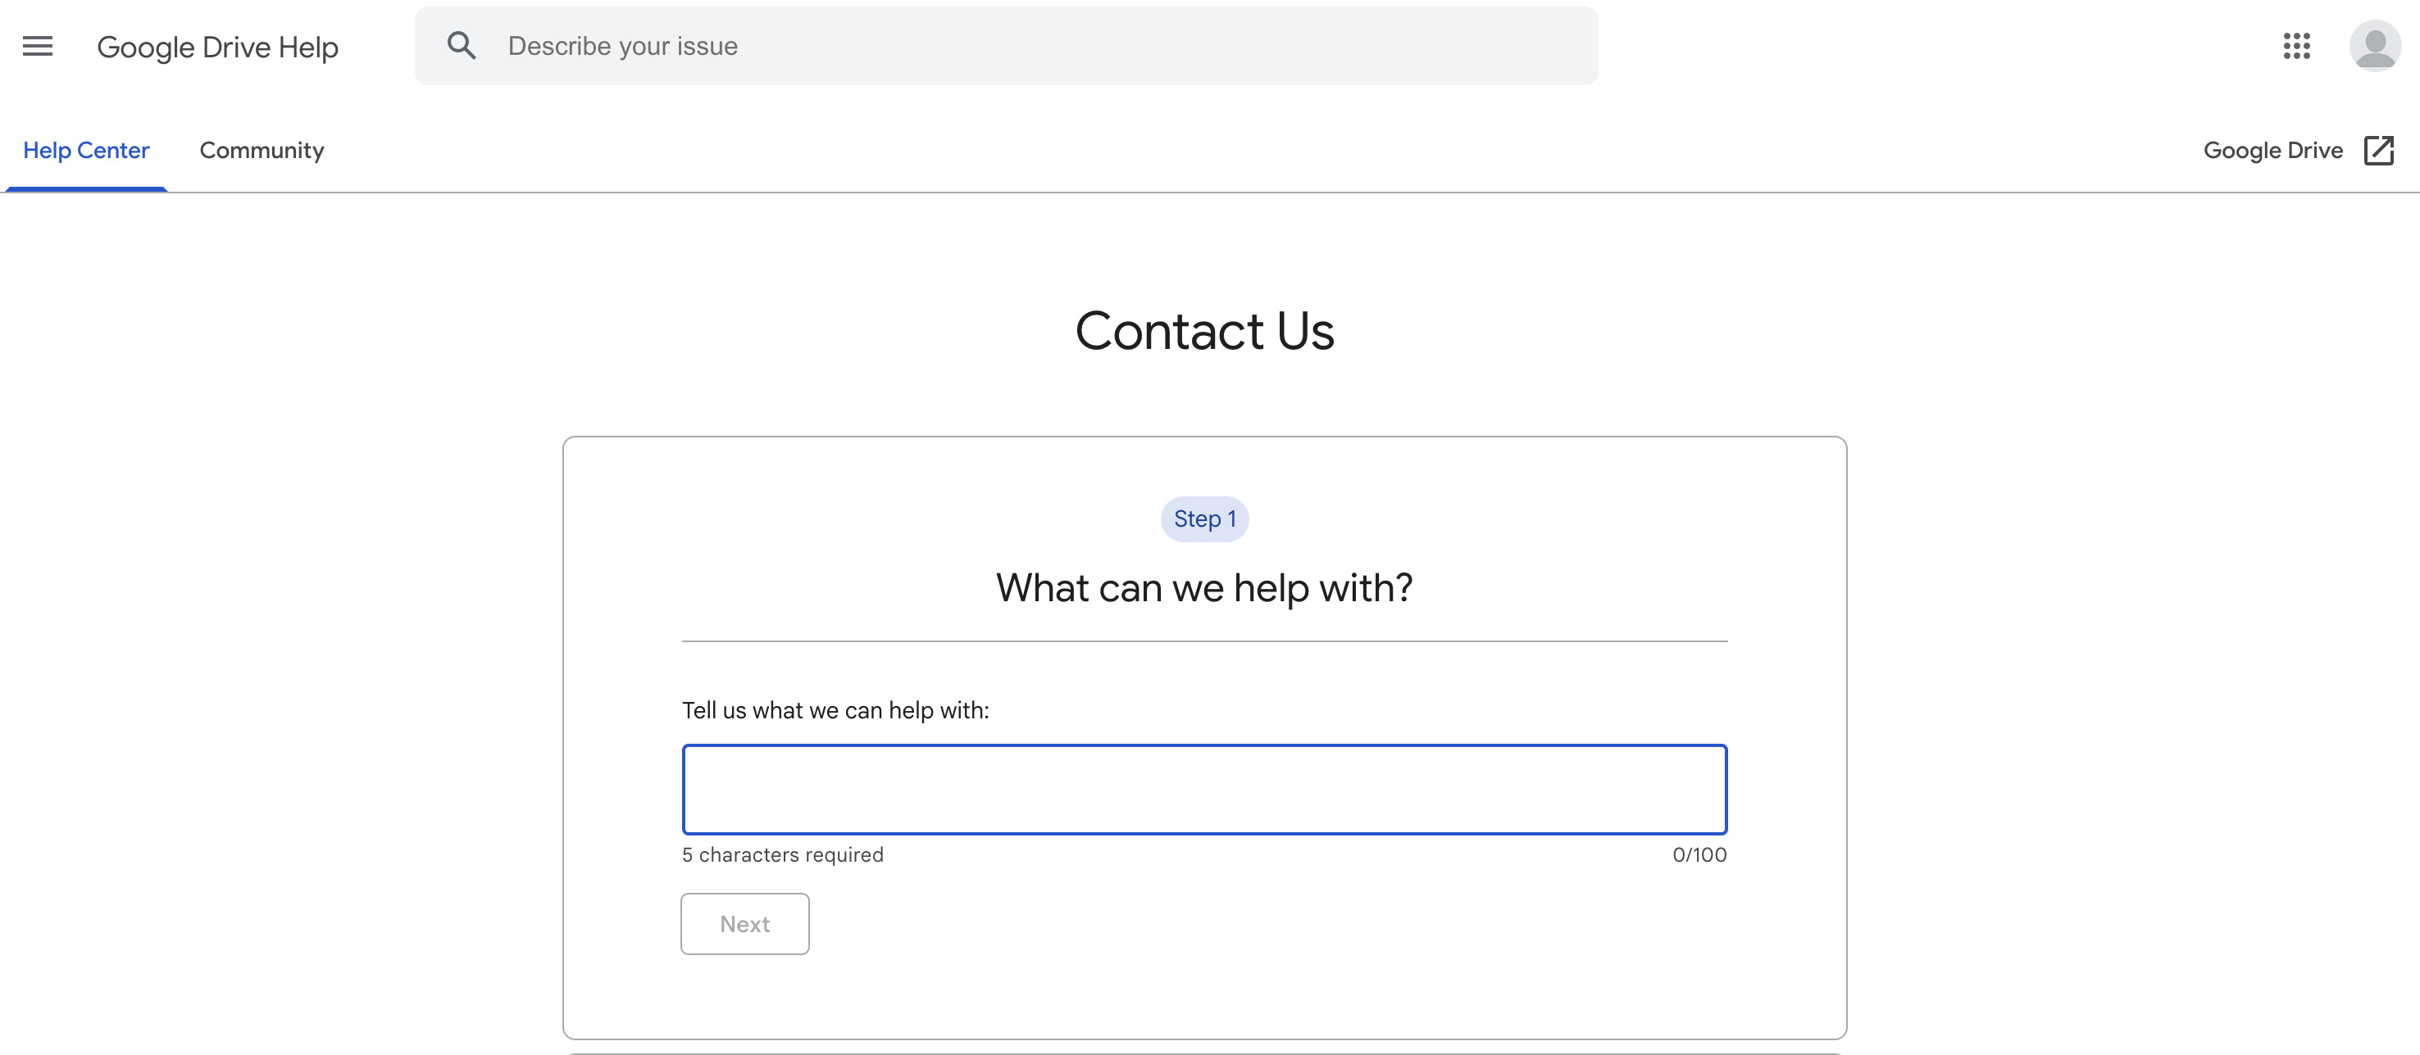Click the search magnifier icon
The height and width of the screenshot is (1055, 2420).
(x=461, y=46)
